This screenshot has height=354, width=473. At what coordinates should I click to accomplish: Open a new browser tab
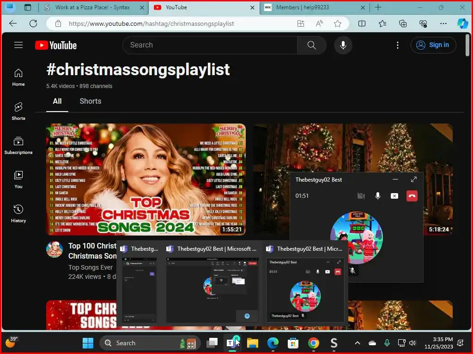[x=378, y=7]
